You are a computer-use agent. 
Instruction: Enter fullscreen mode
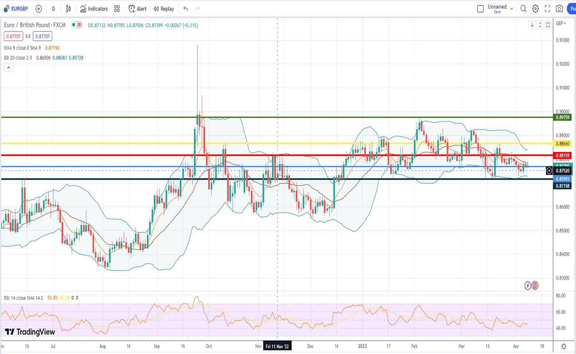coord(547,9)
